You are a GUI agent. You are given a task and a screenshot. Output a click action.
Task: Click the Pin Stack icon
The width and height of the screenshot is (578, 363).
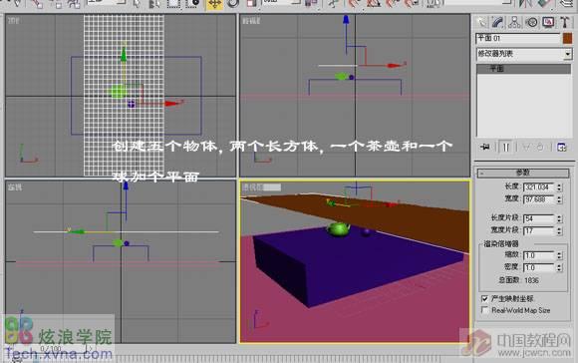(x=485, y=148)
